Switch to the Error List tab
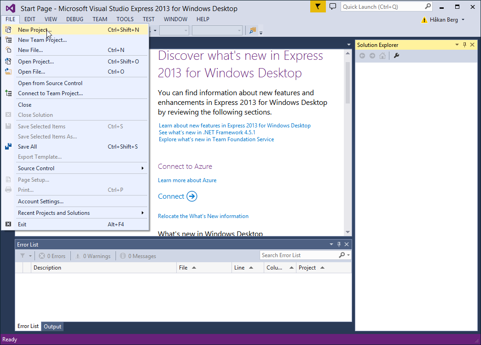481x345 pixels. click(x=28, y=326)
